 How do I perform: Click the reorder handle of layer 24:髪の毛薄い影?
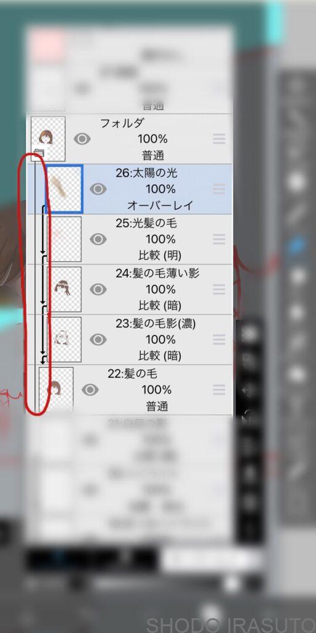click(219, 289)
